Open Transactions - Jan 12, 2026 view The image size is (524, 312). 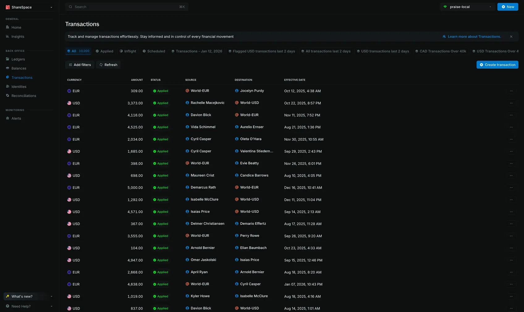[197, 51]
